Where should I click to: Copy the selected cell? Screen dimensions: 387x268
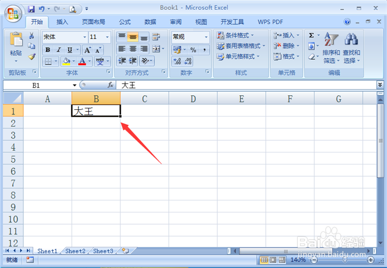click(x=31, y=46)
